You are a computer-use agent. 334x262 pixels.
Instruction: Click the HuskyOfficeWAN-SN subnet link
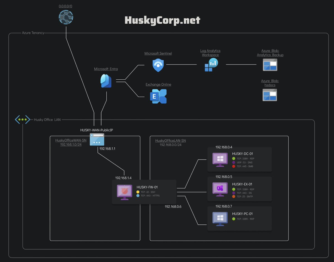[71, 140]
